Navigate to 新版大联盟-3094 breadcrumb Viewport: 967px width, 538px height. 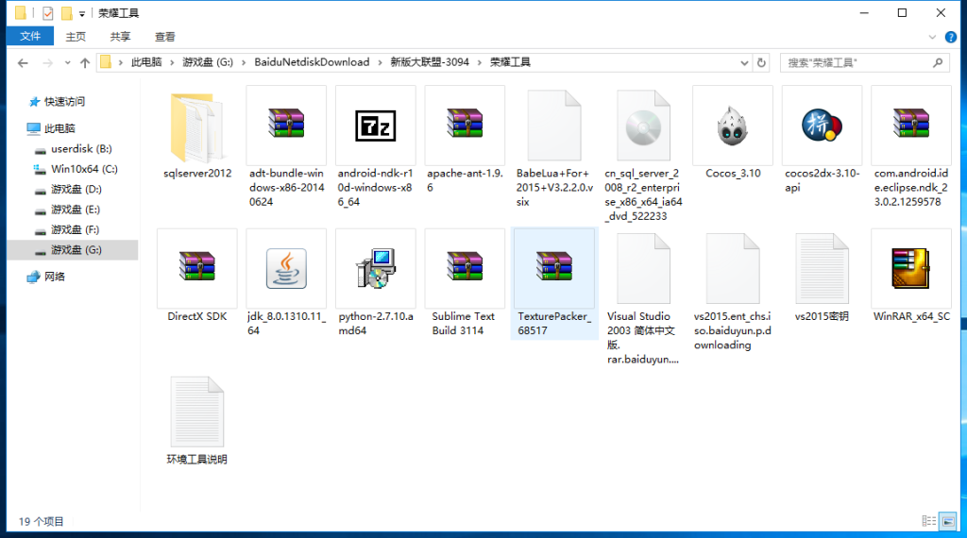point(430,62)
